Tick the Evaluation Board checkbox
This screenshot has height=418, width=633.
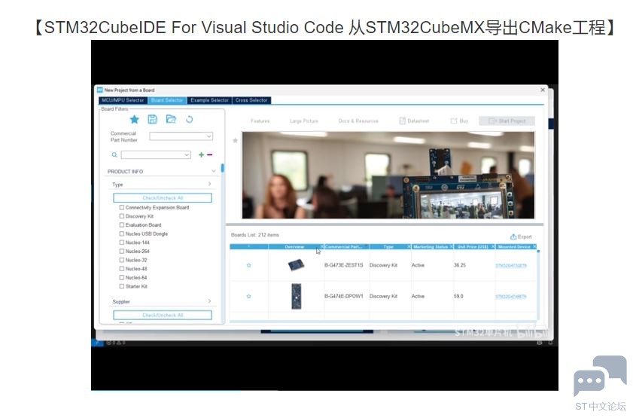point(121,225)
